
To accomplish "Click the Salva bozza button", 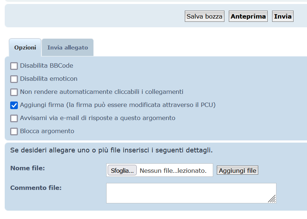I will coord(204,16).
